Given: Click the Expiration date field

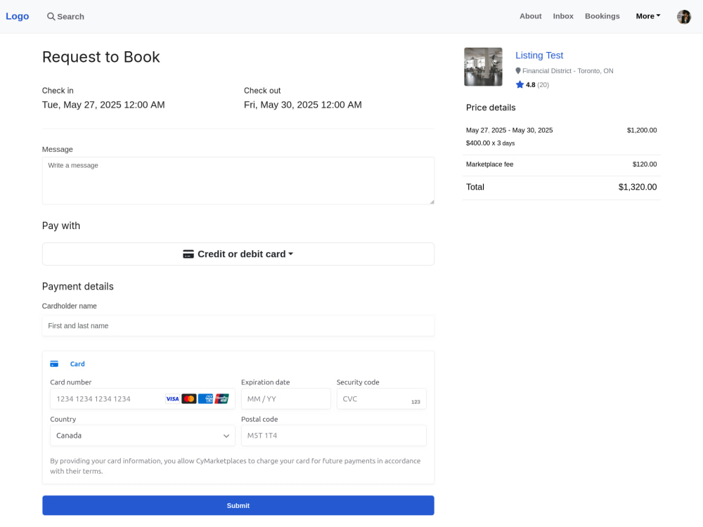Looking at the screenshot, I should click(286, 399).
